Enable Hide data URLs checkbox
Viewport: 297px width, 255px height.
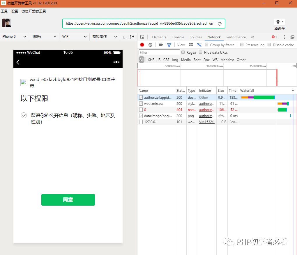(x=200, y=52)
